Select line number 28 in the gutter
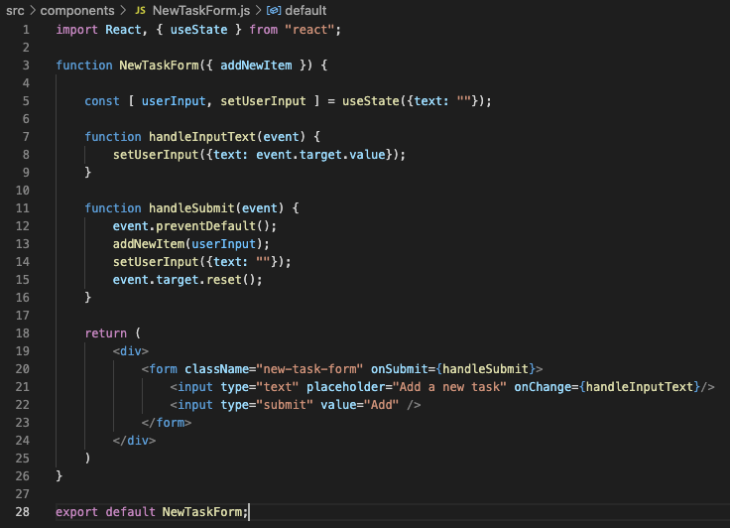This screenshot has height=528, width=730. pos(23,512)
